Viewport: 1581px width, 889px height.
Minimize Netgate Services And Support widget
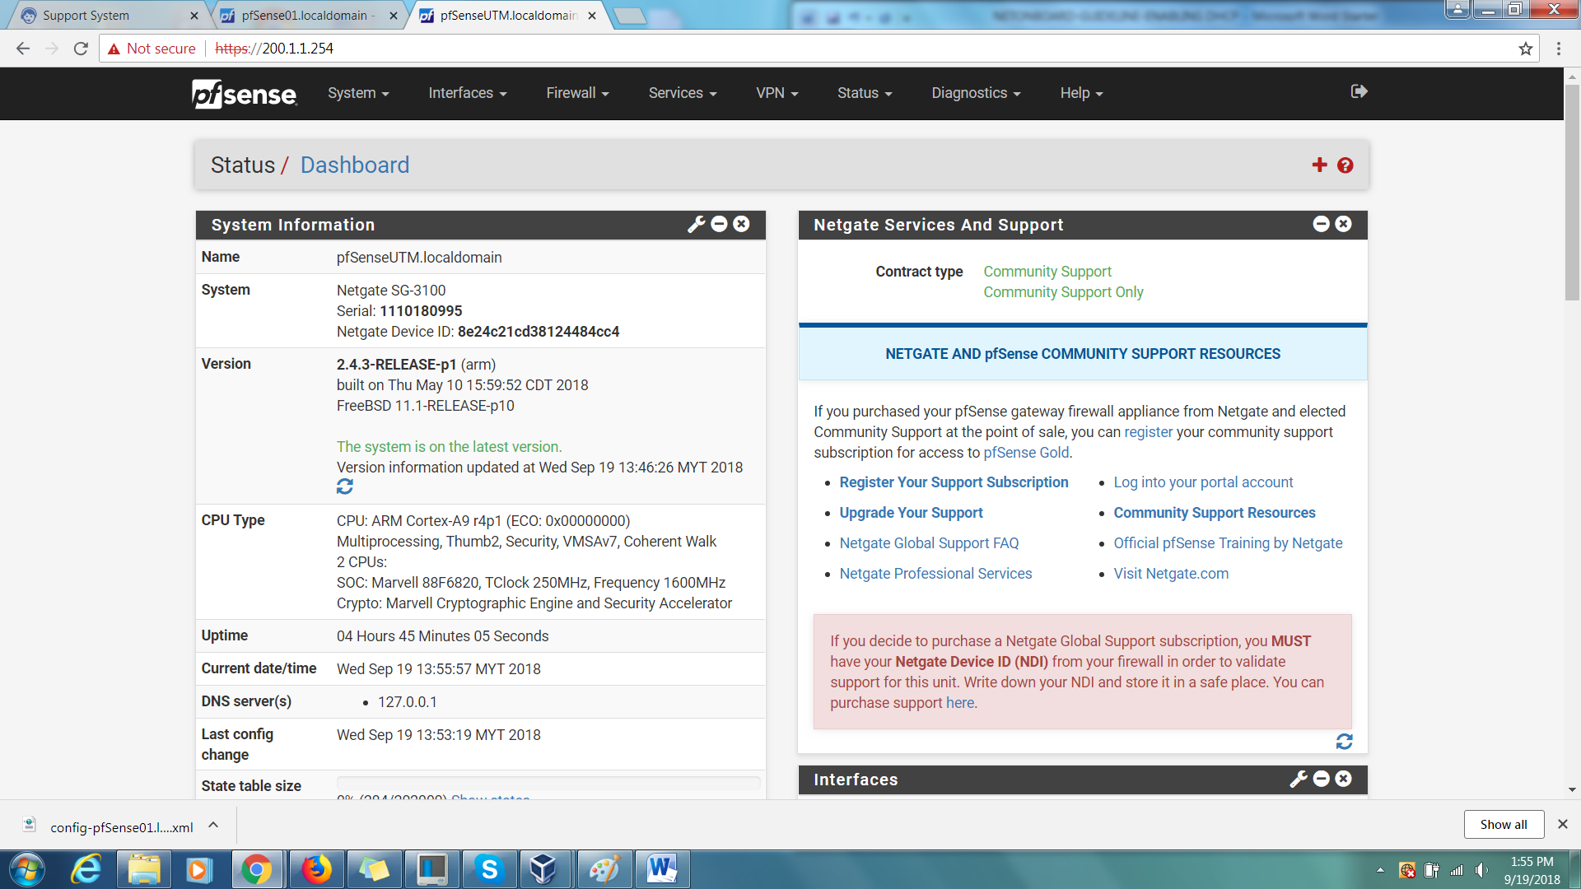click(x=1321, y=224)
